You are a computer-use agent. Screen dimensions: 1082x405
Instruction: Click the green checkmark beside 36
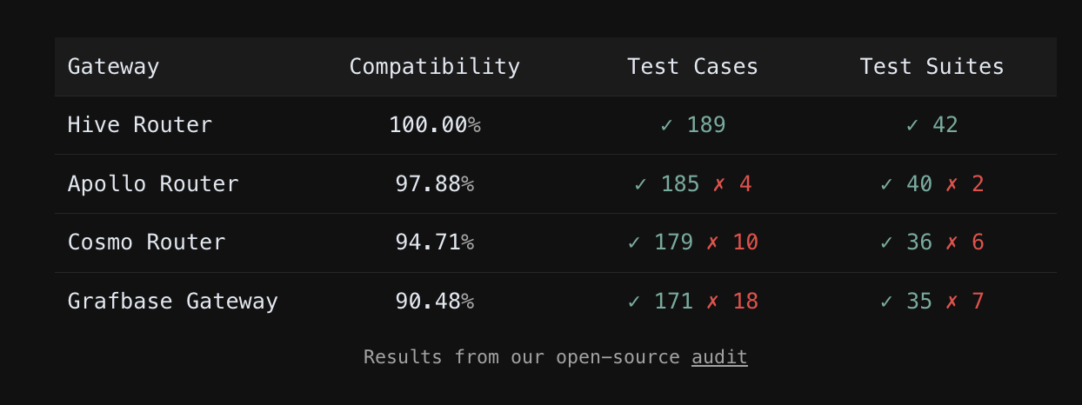click(x=886, y=242)
